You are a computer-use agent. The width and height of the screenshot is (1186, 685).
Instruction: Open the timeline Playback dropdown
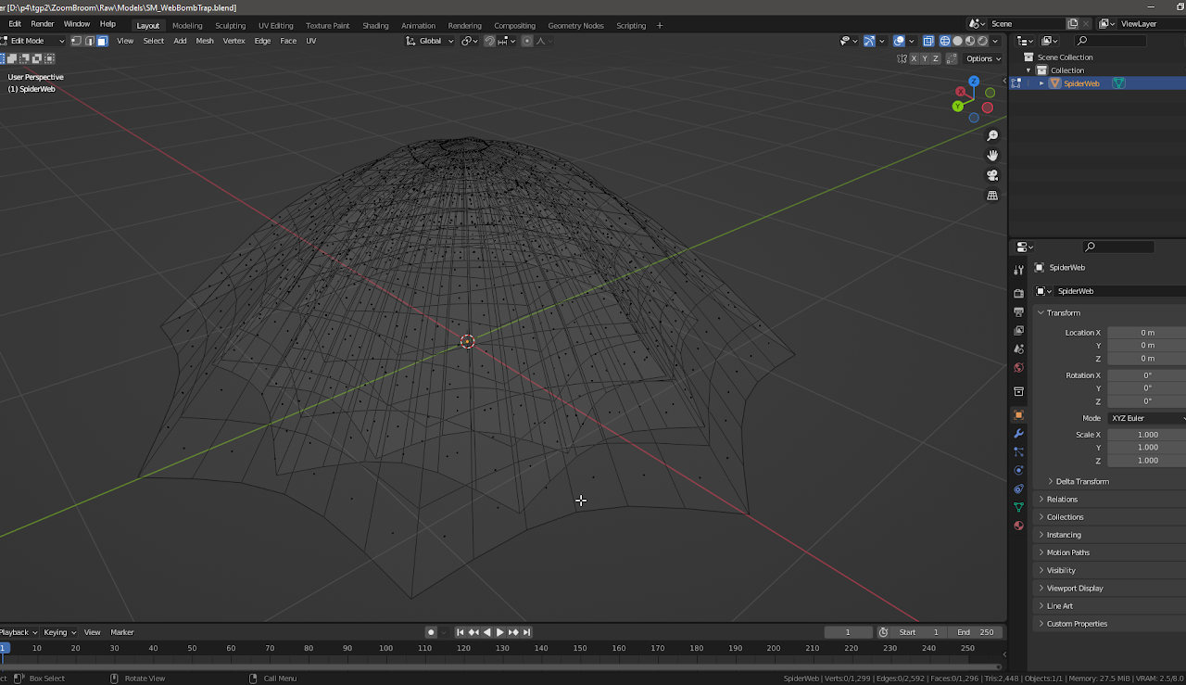[18, 632]
